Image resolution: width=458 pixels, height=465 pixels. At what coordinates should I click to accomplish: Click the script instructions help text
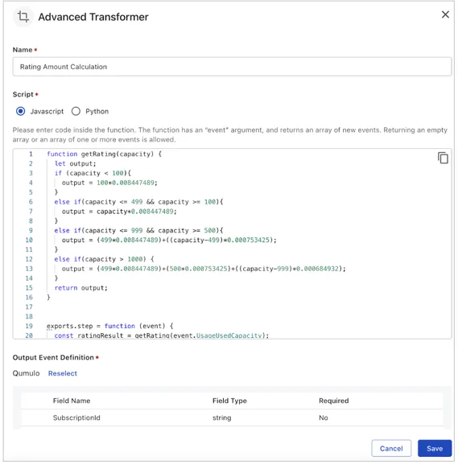pos(230,134)
